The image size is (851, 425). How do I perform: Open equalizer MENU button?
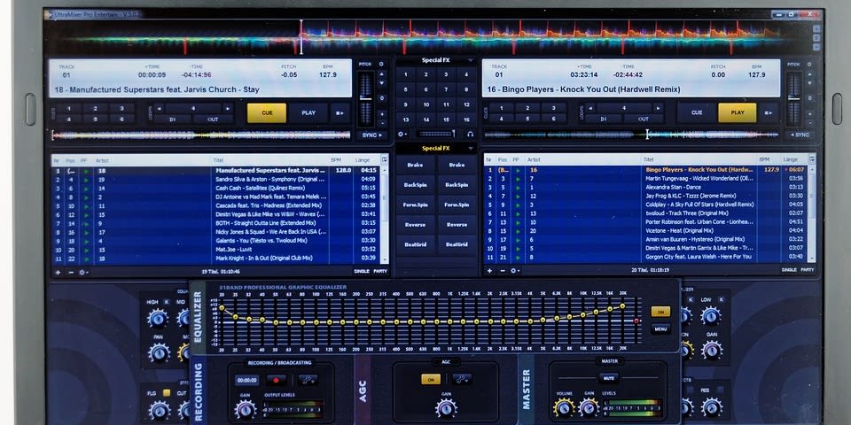point(660,328)
